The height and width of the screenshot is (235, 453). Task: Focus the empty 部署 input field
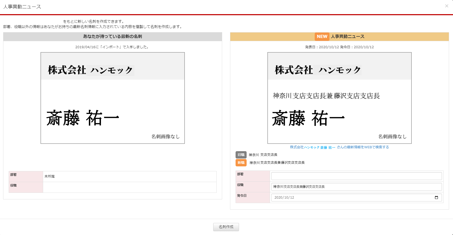pos(356,176)
